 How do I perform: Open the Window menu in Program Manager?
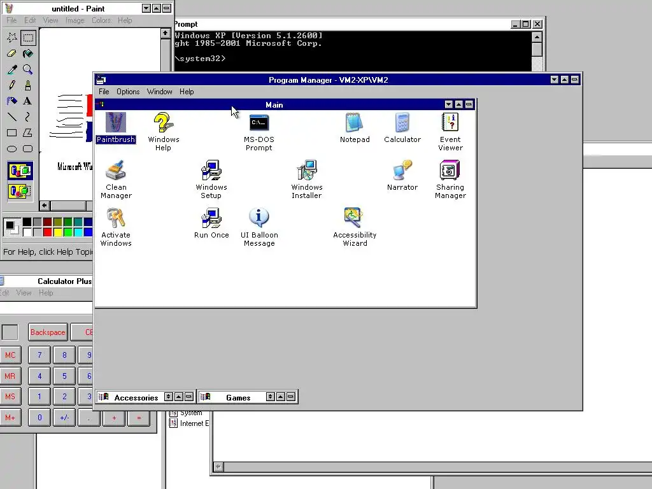click(160, 92)
